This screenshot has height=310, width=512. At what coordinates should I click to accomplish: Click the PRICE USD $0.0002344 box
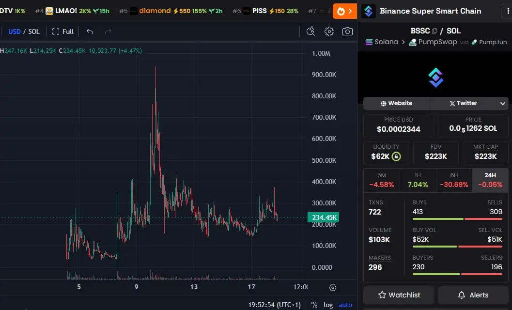click(398, 125)
